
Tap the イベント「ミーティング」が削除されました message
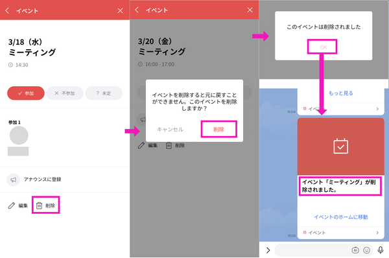pos(340,186)
